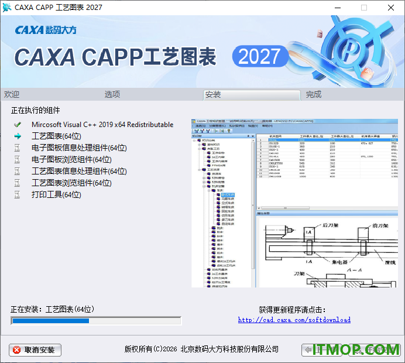This screenshot has width=405, height=363.
Task: Close the CAXA CAPP installer window
Action: [391, 8]
